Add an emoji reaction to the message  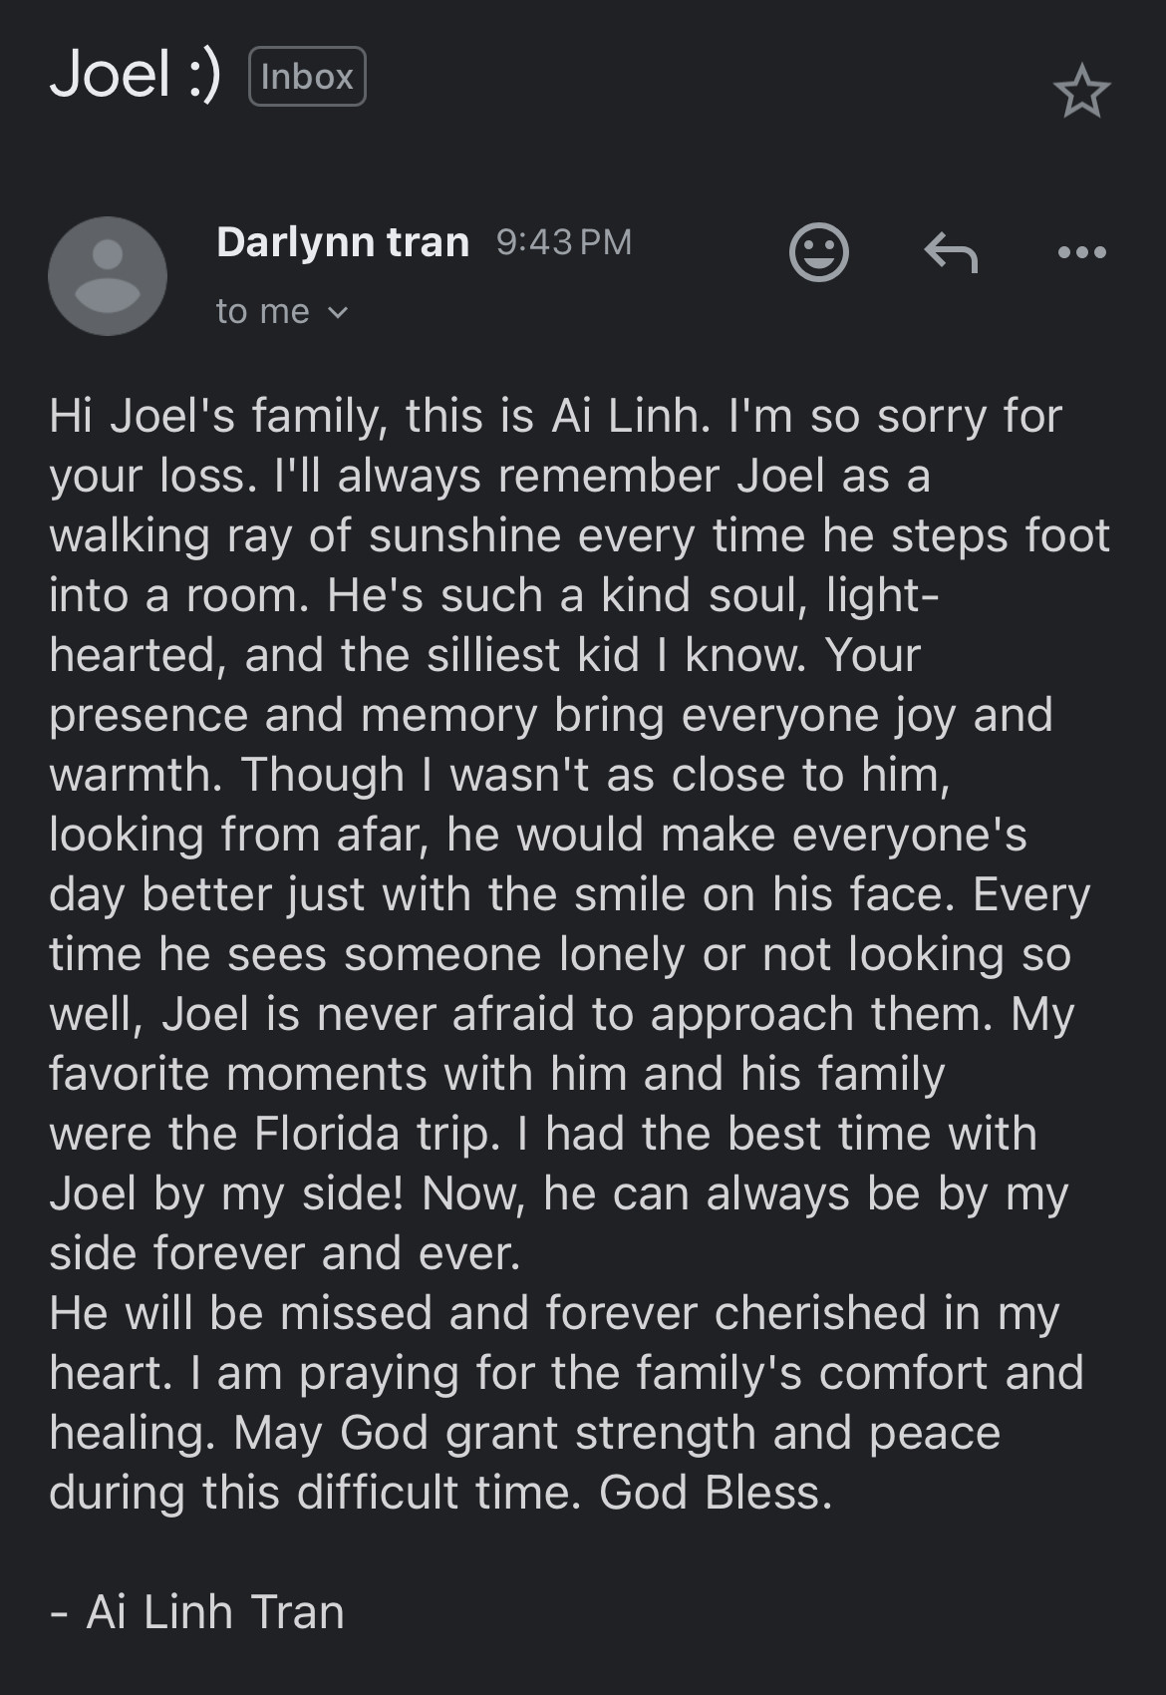(x=818, y=252)
